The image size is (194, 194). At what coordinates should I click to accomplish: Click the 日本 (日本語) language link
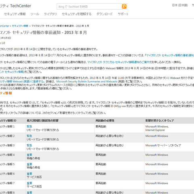(180, 5)
